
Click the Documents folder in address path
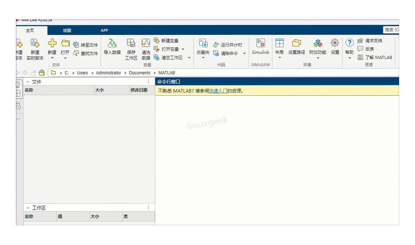click(139, 73)
